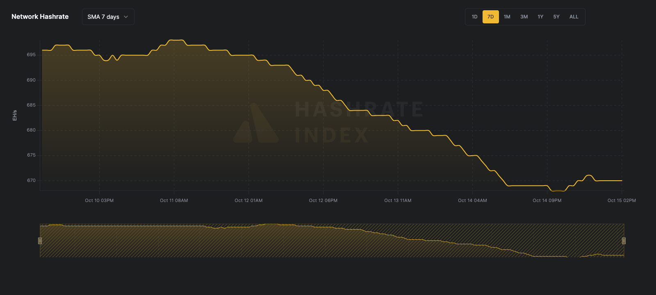Click the 685 y-axis value
Screen dimensions: 656x295
[31, 105]
